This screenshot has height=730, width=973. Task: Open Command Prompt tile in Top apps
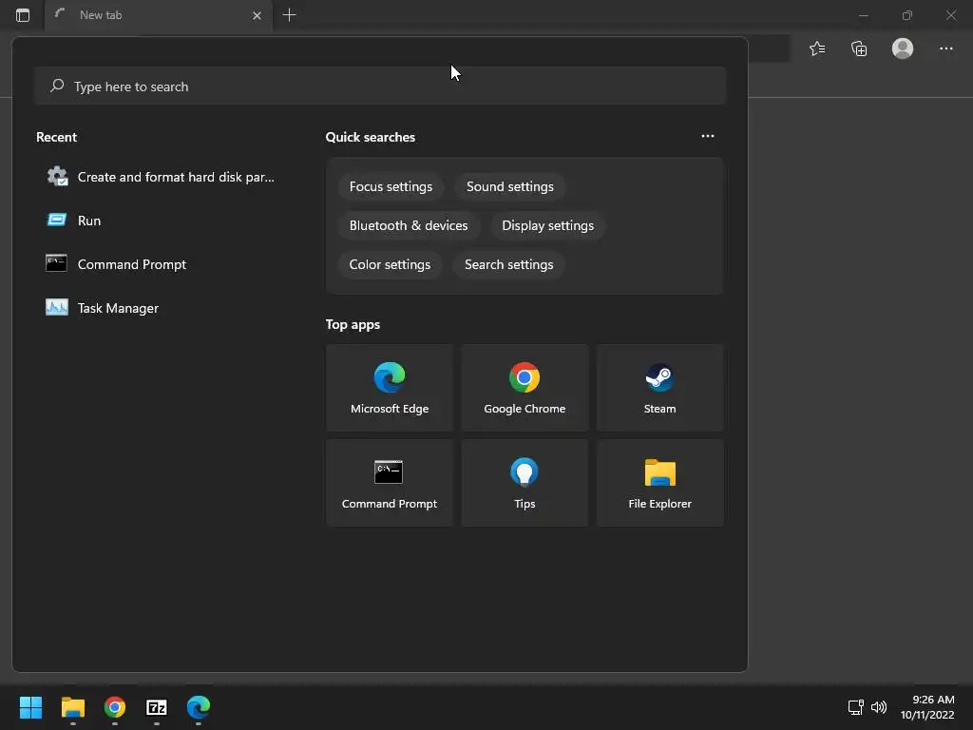pos(389,483)
